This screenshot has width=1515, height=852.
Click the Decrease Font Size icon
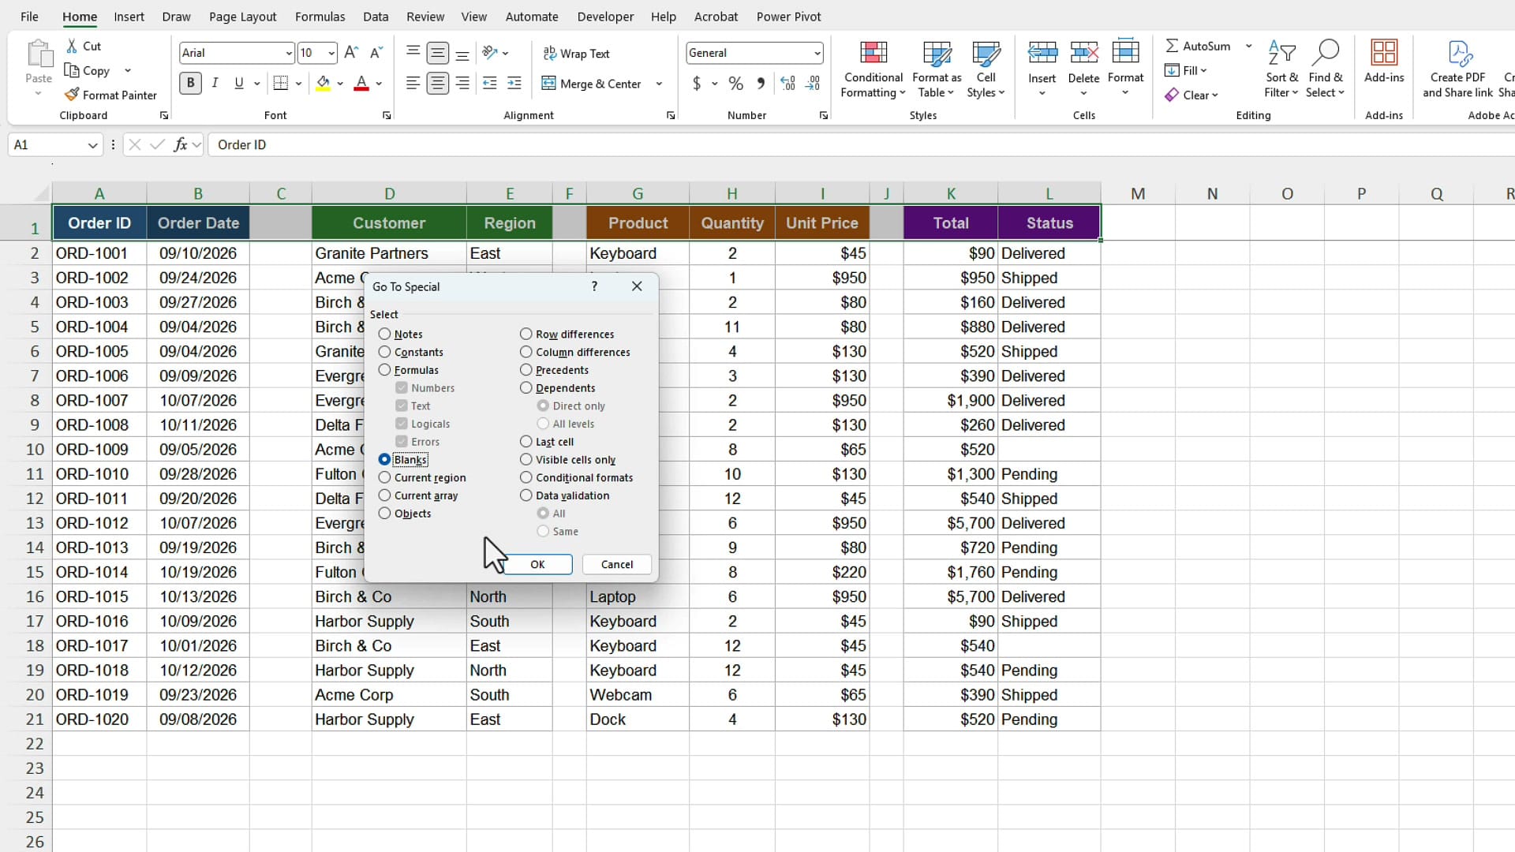[376, 53]
